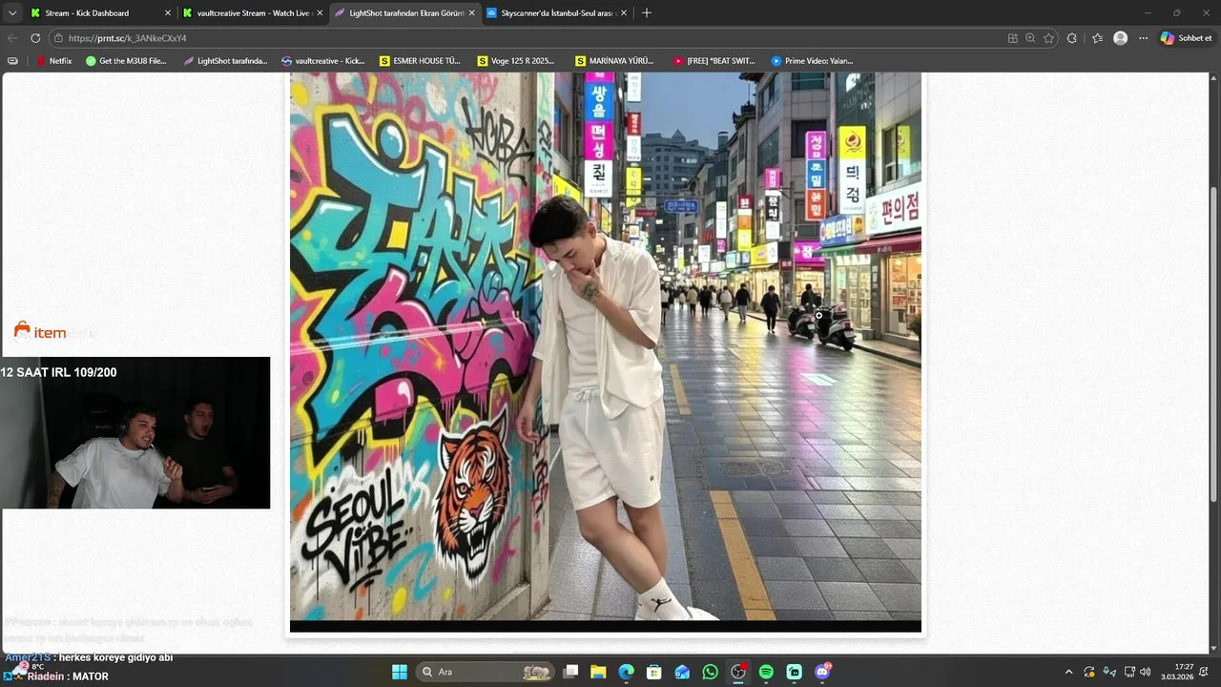Open Spotify from the taskbar
The height and width of the screenshot is (687, 1221).
766,672
